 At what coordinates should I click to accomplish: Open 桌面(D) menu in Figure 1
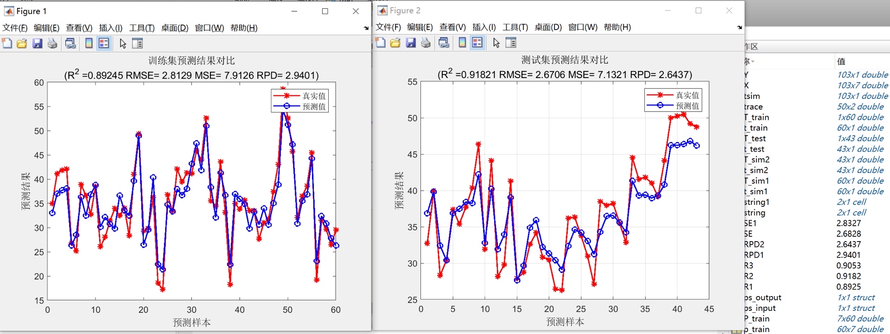[x=175, y=28]
